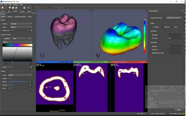This screenshot has height=116, width=186.
Task: Click the Specular lighting slider
Action: (17, 85)
